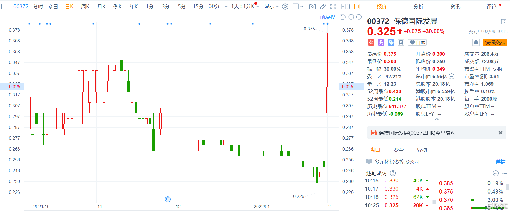Open the 显示 dropdown menu

coord(271,6)
